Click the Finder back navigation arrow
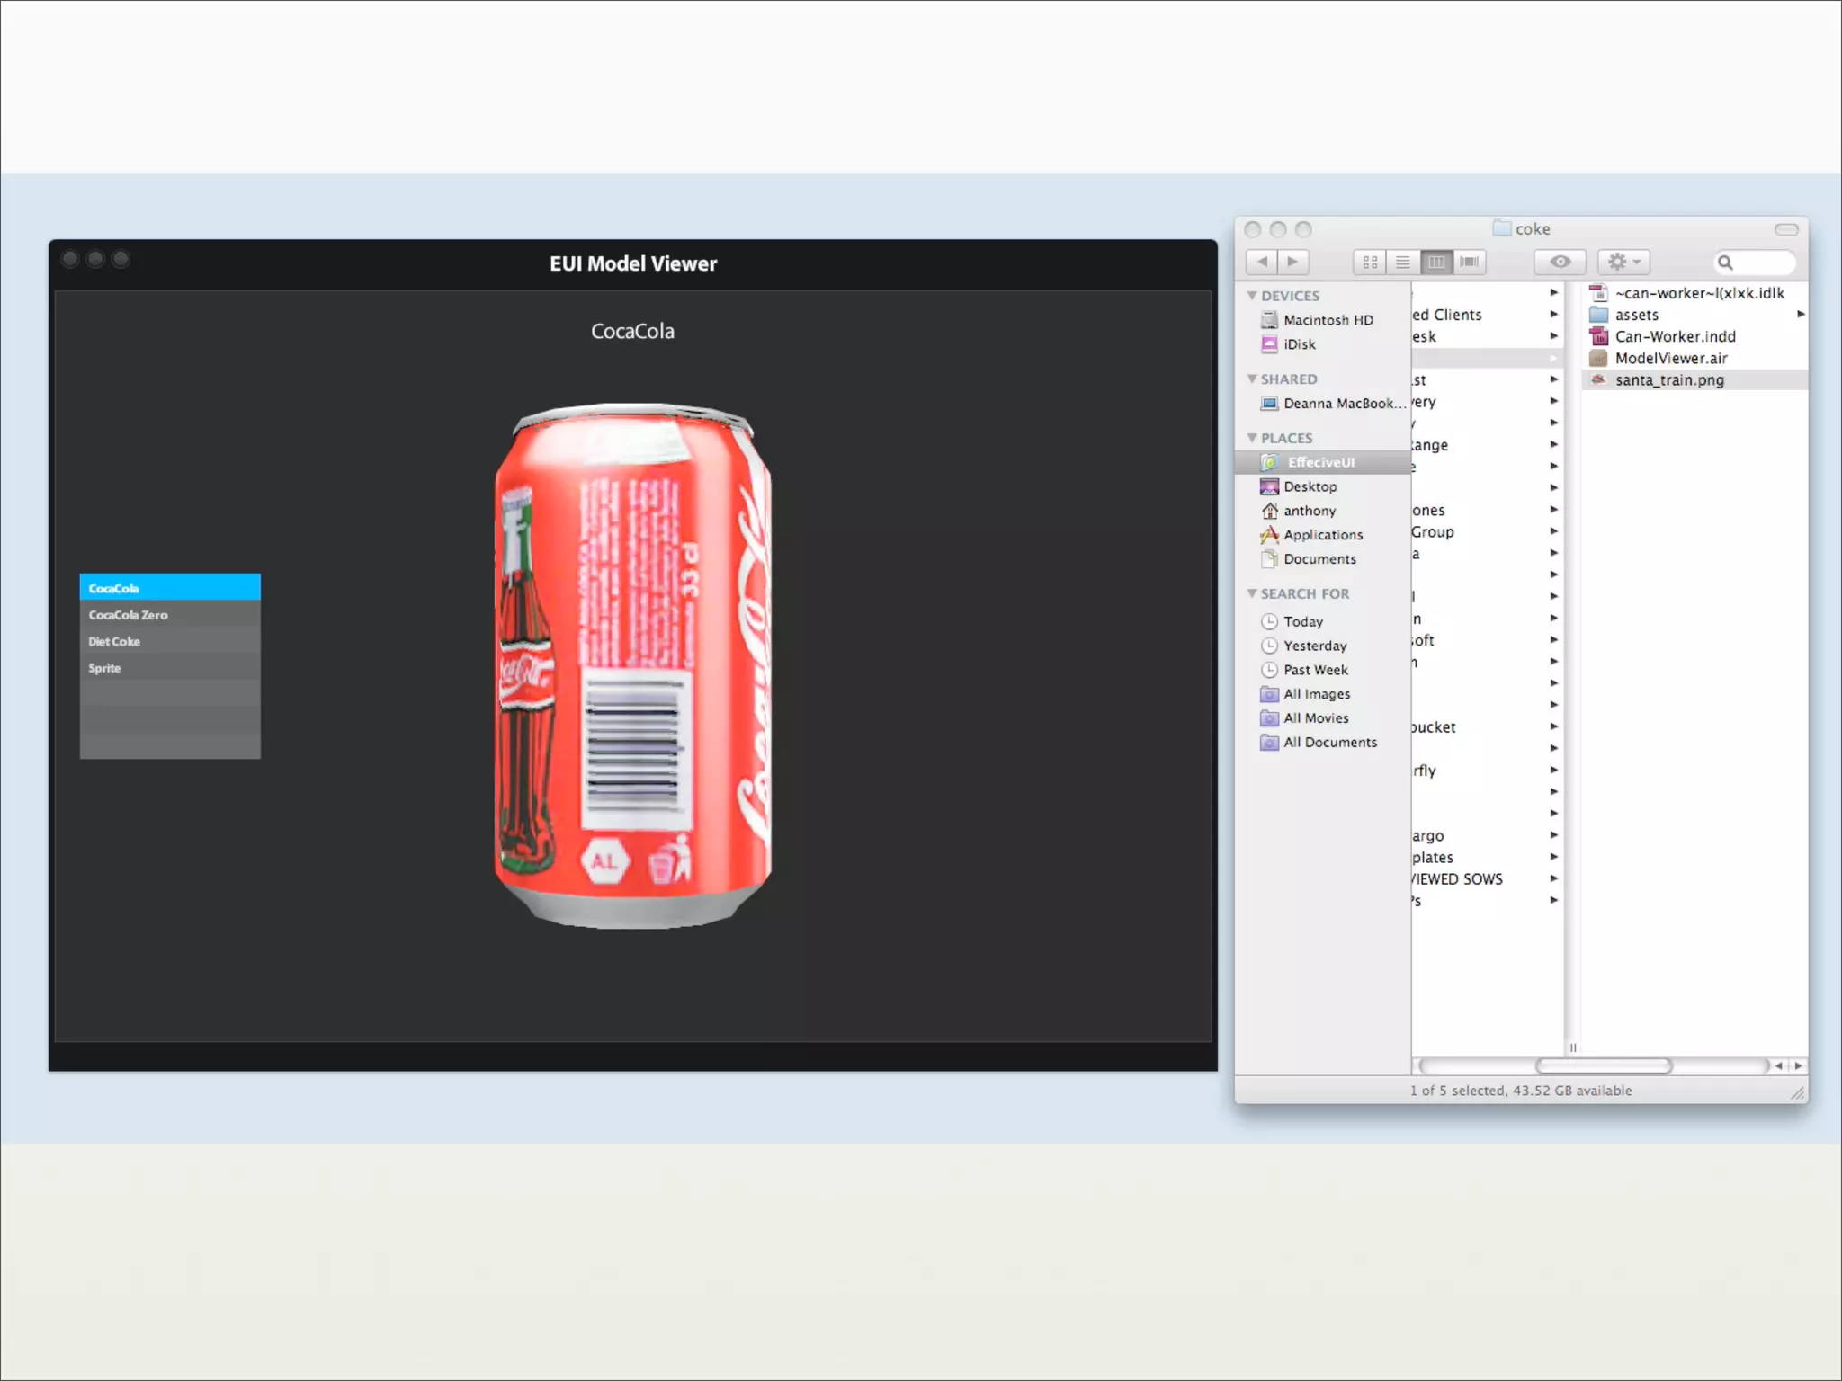Image resolution: width=1842 pixels, height=1381 pixels. pos(1262,262)
